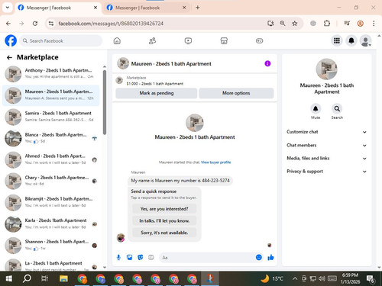
Task: Open Shannon's apartment conversation
Action: 51,246
